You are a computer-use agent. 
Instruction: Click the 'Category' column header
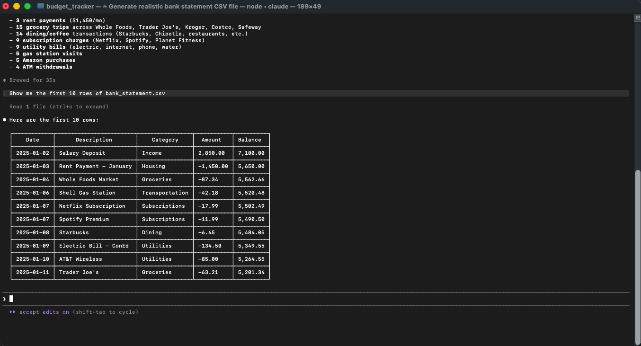click(165, 140)
